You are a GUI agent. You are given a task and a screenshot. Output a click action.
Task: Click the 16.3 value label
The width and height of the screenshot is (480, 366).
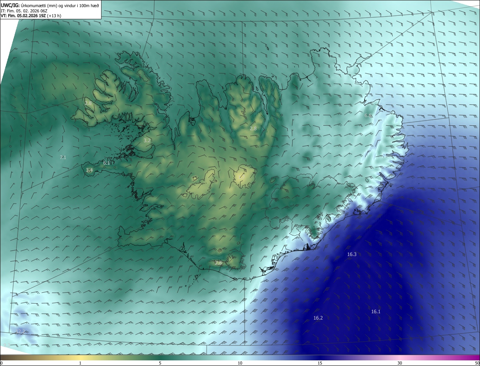tap(352, 254)
